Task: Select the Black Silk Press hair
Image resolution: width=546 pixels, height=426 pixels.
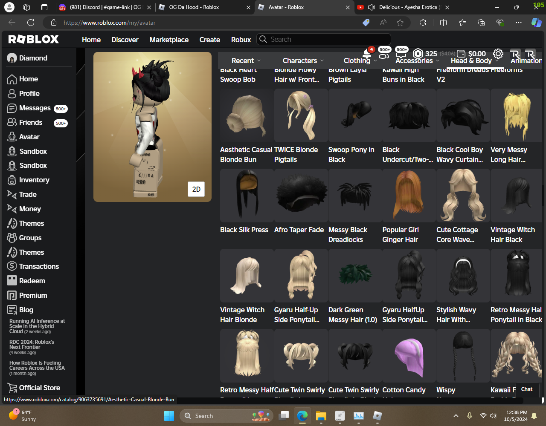Action: [x=247, y=196]
